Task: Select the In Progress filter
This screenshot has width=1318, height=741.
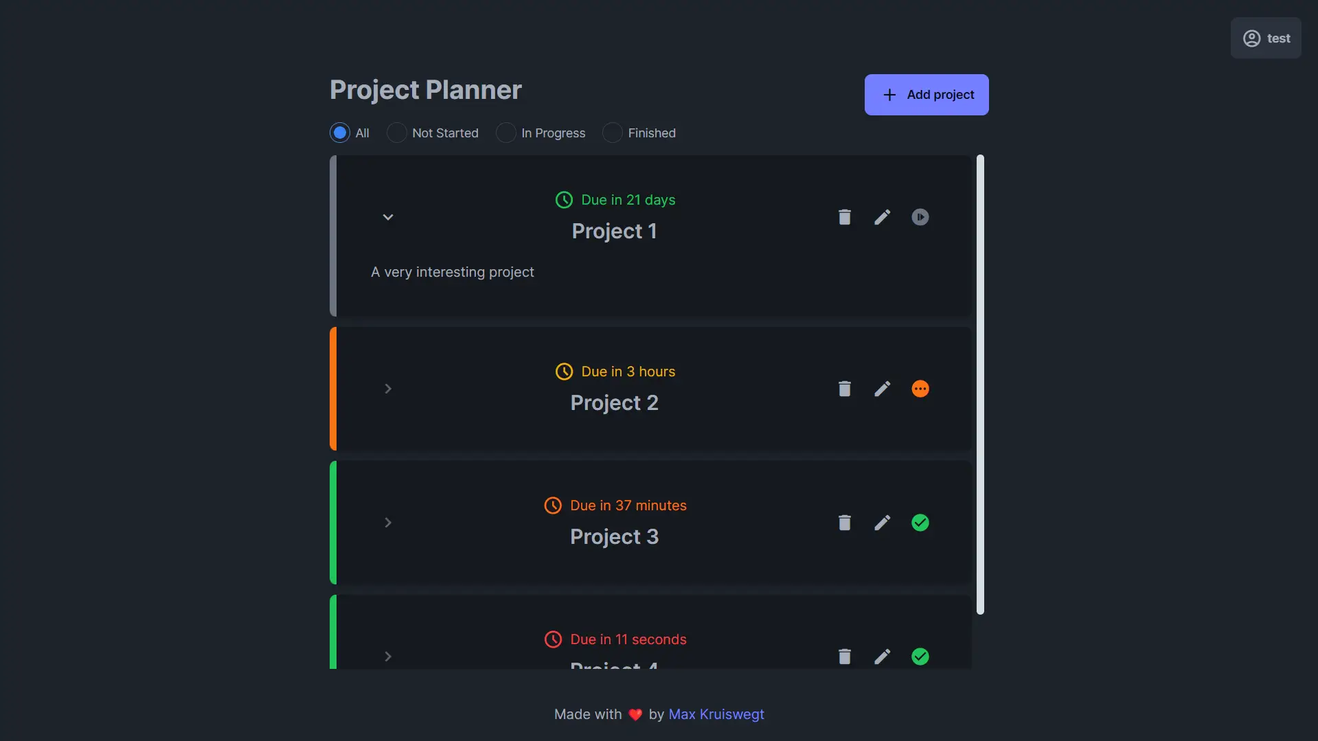Action: coord(506,133)
